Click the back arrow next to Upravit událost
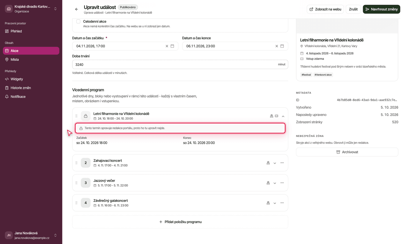Image resolution: width=410 pixels, height=244 pixels. (x=76, y=9)
